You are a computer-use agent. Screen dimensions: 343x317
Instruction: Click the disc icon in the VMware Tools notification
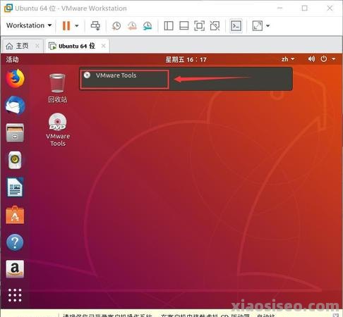87,75
